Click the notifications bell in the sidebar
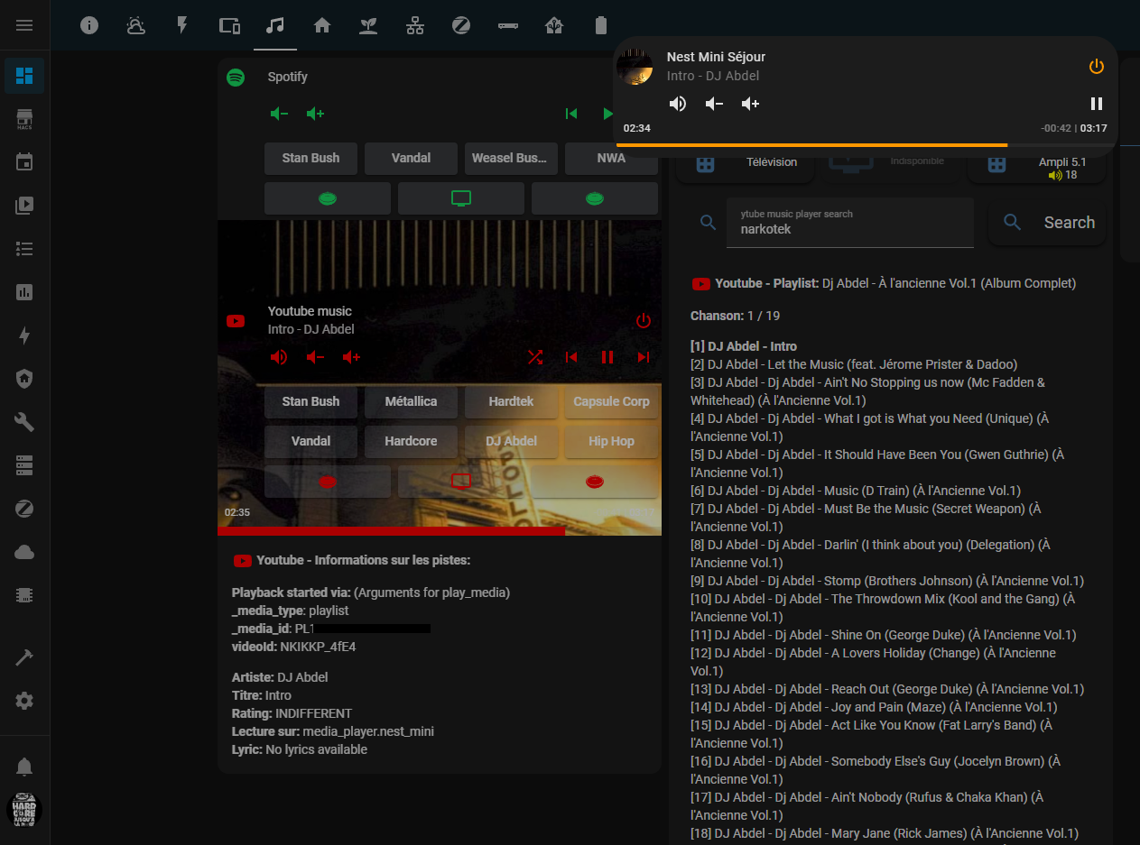Image resolution: width=1140 pixels, height=845 pixels. (24, 766)
